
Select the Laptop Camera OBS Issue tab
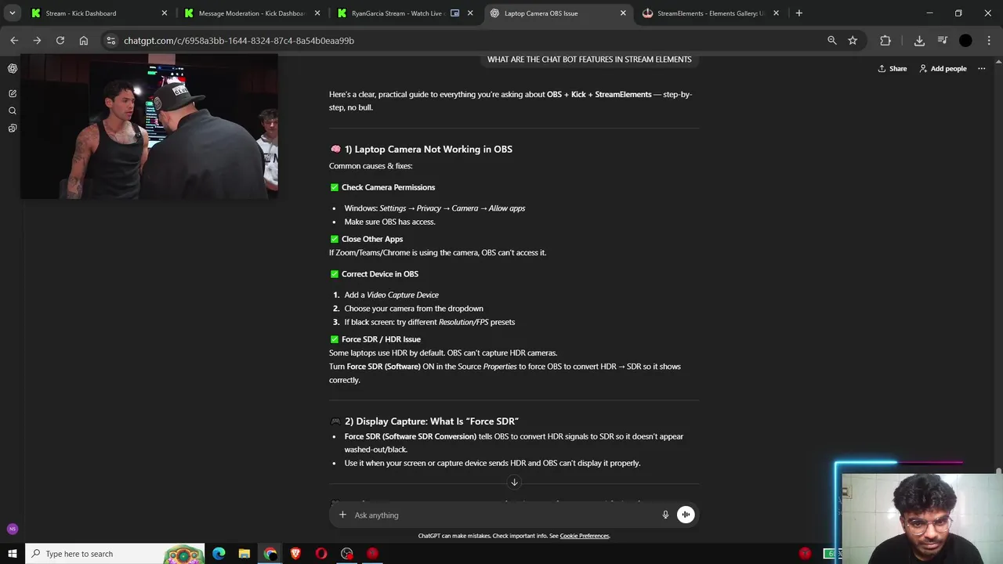pos(556,13)
